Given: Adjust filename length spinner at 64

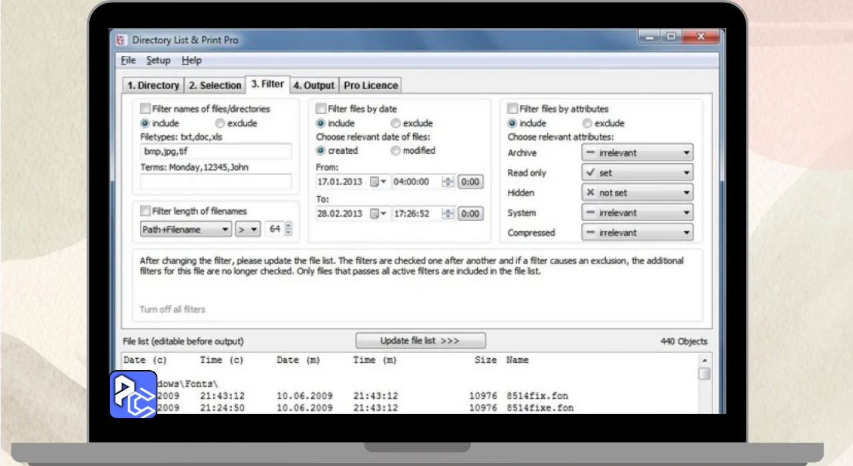Looking at the screenshot, I should tap(288, 229).
